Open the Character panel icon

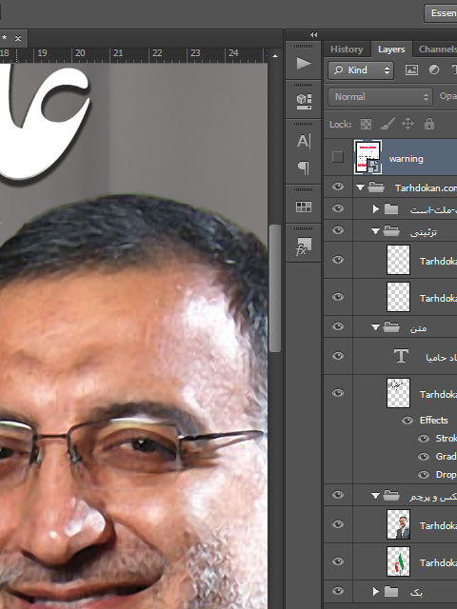point(304,142)
